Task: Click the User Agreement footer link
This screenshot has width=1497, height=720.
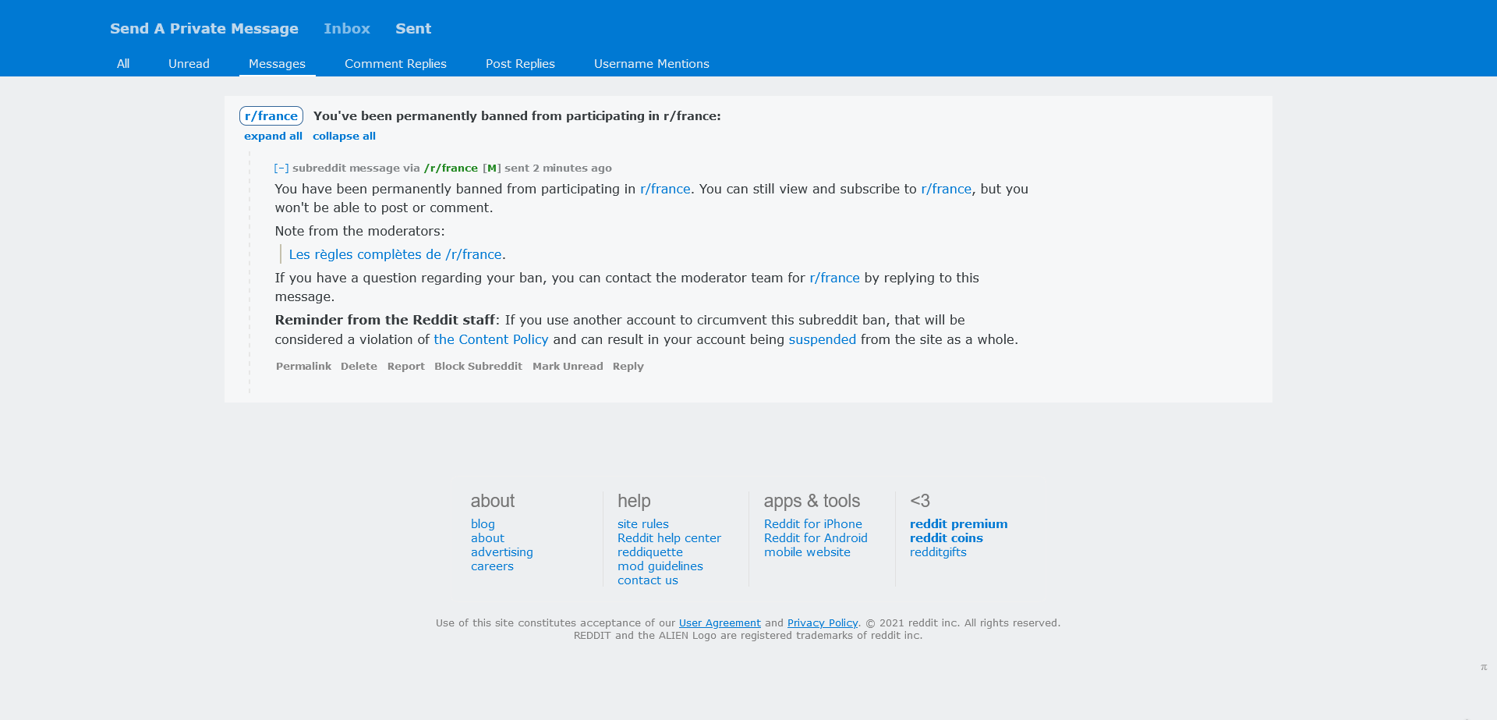Action: (720, 623)
